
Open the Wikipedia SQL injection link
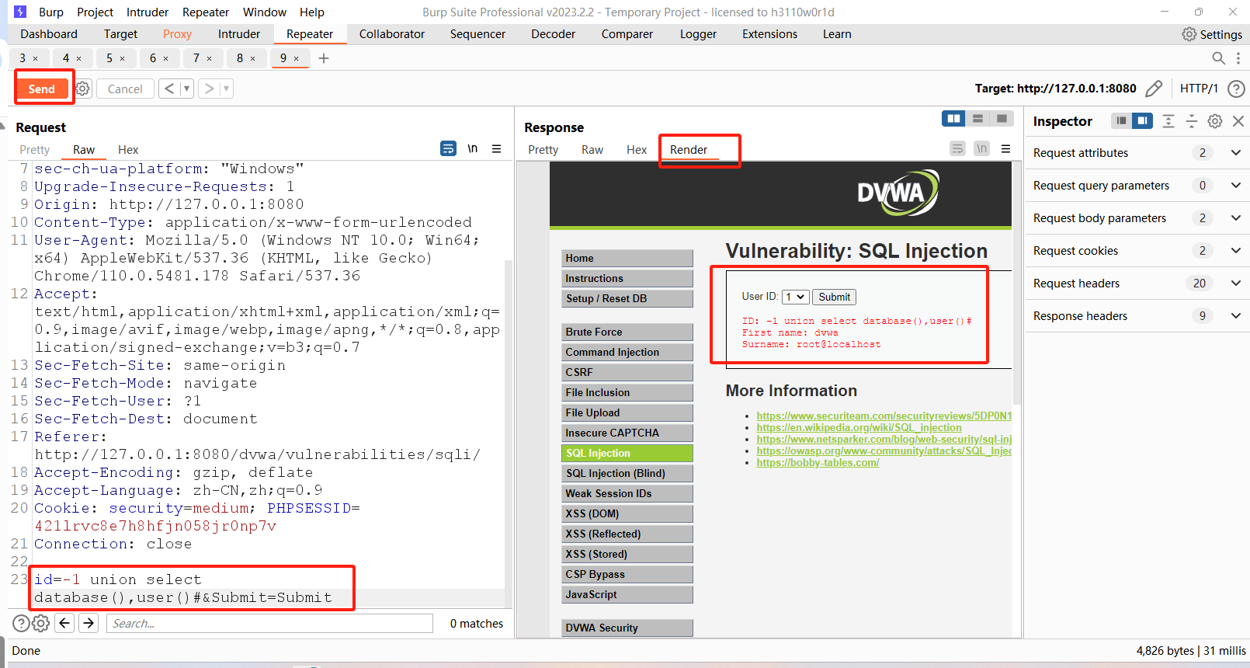click(x=859, y=428)
